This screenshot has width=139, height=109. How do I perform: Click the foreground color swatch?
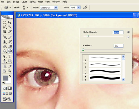coord(6,78)
